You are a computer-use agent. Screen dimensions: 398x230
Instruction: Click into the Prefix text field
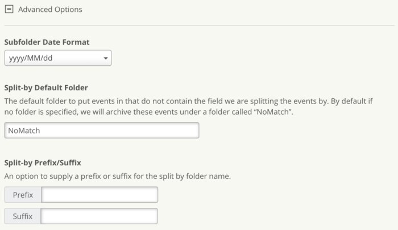pos(100,195)
